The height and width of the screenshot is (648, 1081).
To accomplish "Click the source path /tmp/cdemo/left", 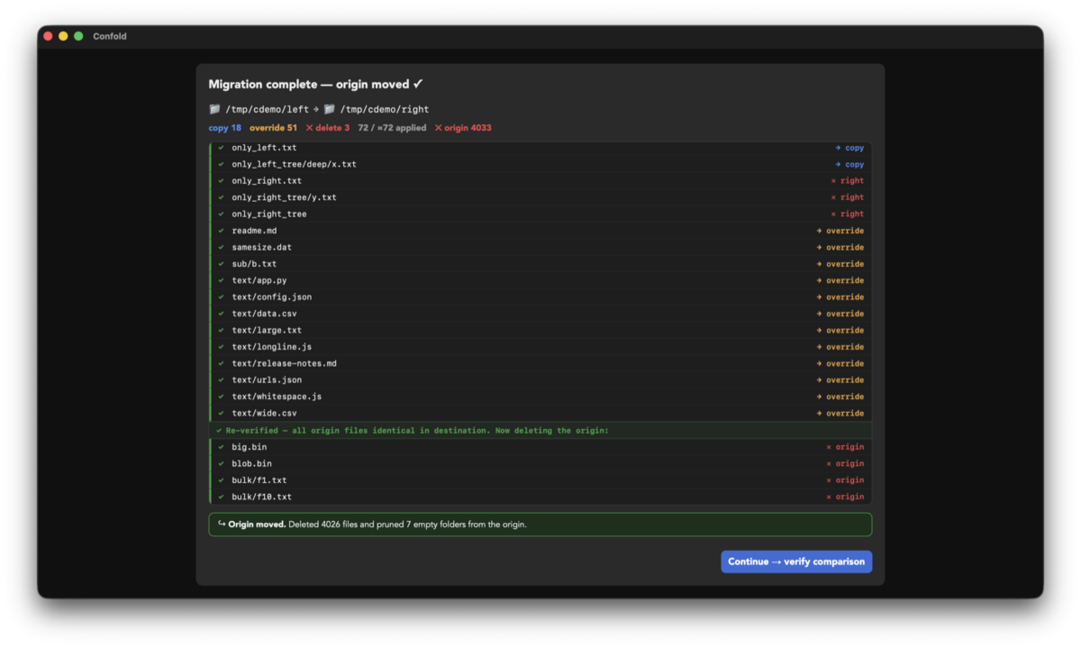I will pyautogui.click(x=267, y=109).
